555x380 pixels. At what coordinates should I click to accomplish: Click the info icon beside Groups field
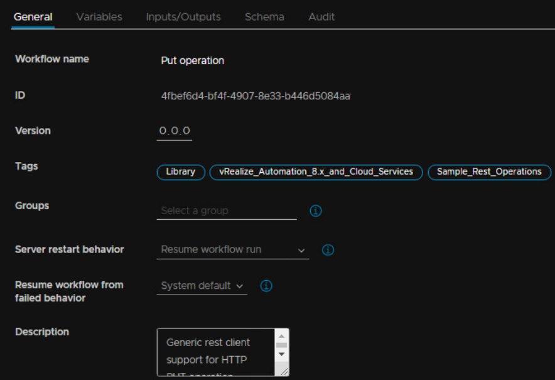click(x=316, y=210)
